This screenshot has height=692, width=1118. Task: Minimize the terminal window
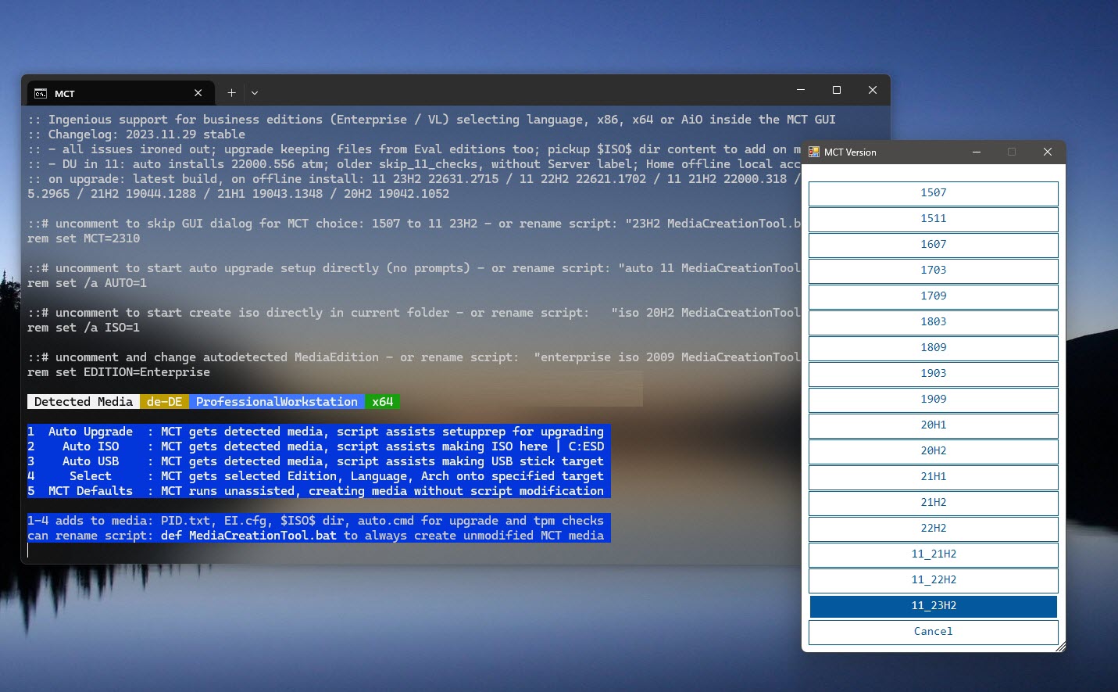click(801, 91)
